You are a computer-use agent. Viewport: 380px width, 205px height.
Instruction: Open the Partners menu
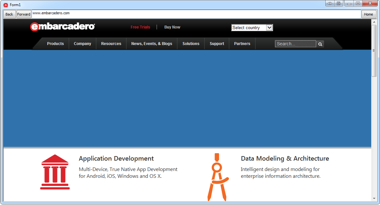(x=242, y=44)
